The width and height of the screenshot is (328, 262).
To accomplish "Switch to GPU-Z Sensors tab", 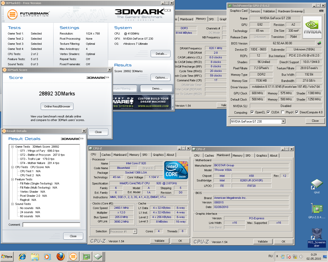I will 255,11.
